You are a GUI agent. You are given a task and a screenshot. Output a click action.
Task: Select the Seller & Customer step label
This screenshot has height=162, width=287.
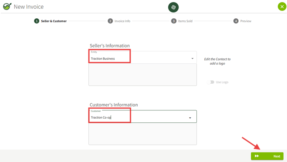pos(54,21)
